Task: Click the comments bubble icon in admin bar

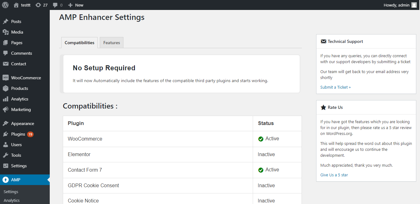Action: (55, 5)
